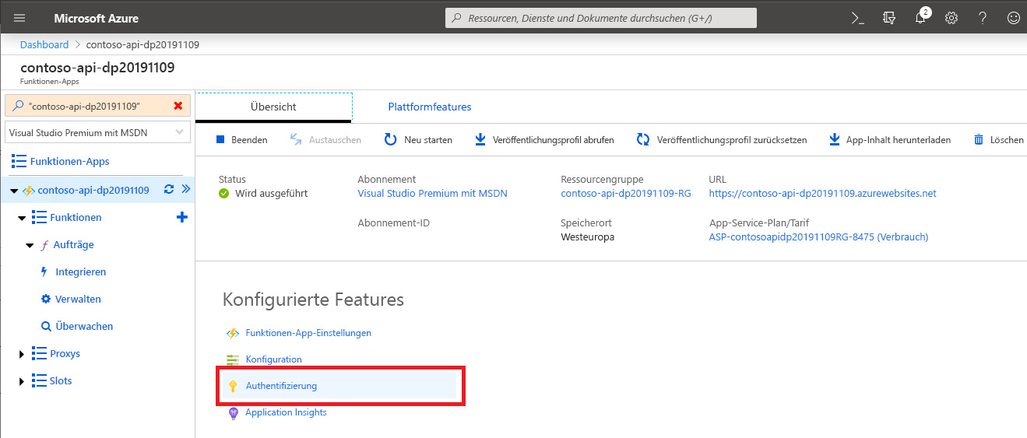
Task: Switch to the Plattformfeatures tab
Action: pos(430,107)
